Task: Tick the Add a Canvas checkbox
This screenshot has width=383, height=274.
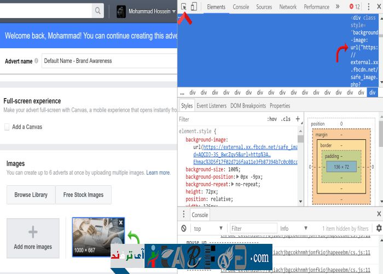Action: click(7, 127)
